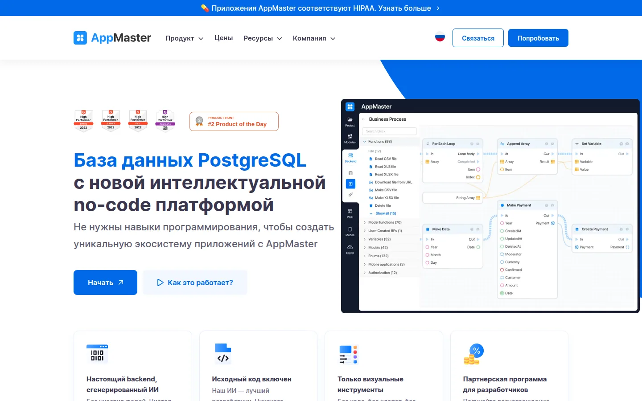Screen dimensions: 642x401
Task: Click the AppMaster logo
Action: click(x=112, y=38)
